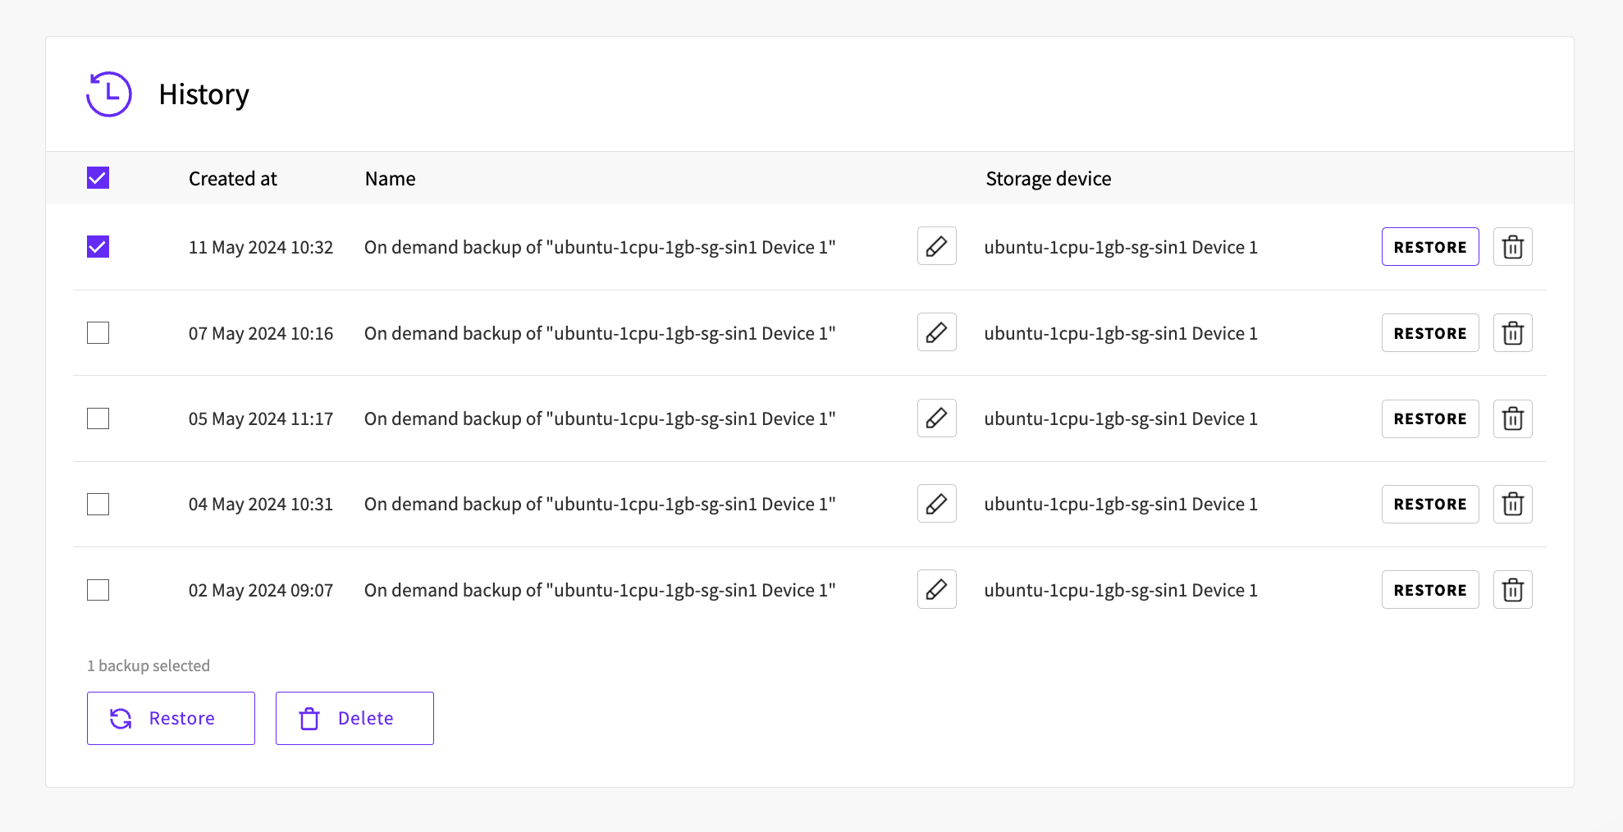1623x832 pixels.
Task: Select the 07 May 2024 10:16 backup checkbox
Action: [x=98, y=332]
